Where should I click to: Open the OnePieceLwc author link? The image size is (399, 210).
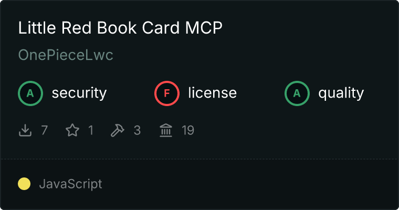[66, 55]
